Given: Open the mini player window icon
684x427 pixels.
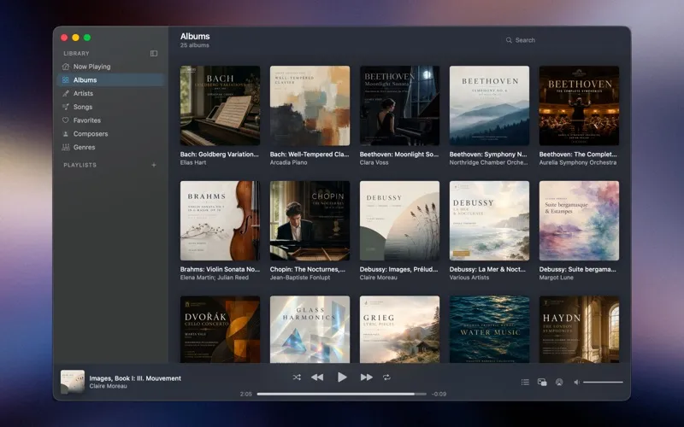Looking at the screenshot, I should click(542, 382).
